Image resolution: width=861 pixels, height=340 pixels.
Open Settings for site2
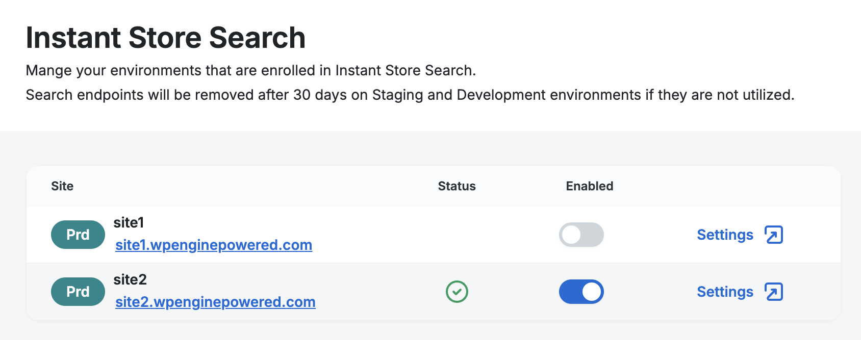725,292
